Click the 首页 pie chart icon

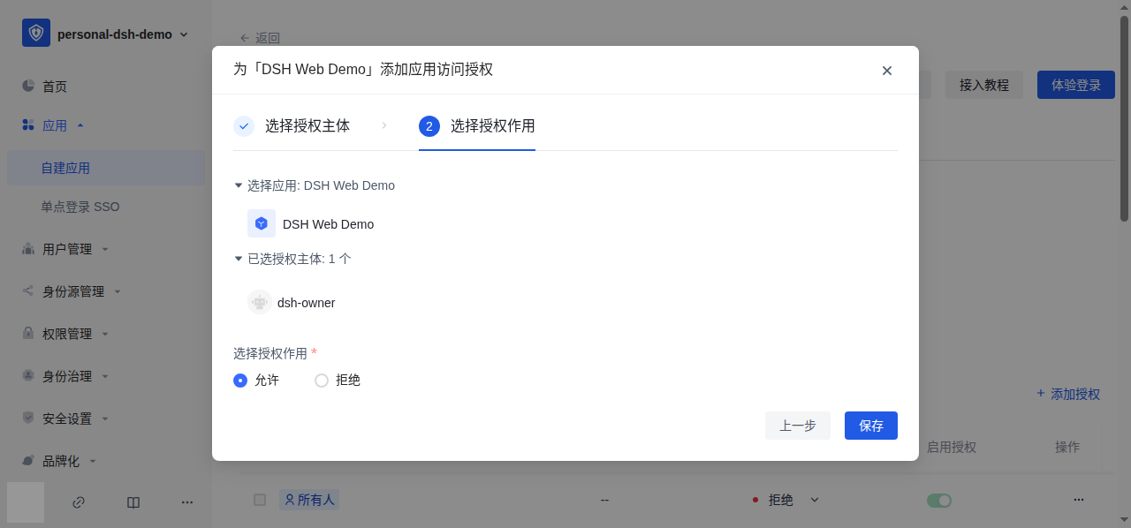(28, 86)
